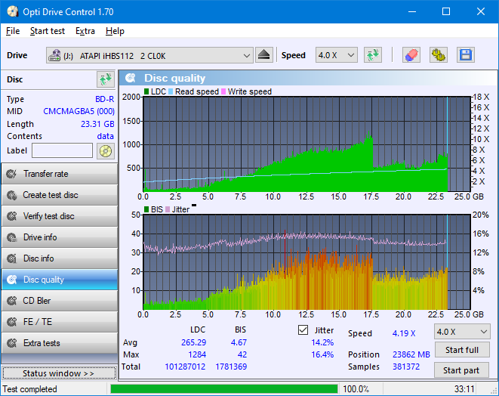The image size is (499, 396).
Task: Click the green progress bar
Action: pyautogui.click(x=223, y=389)
